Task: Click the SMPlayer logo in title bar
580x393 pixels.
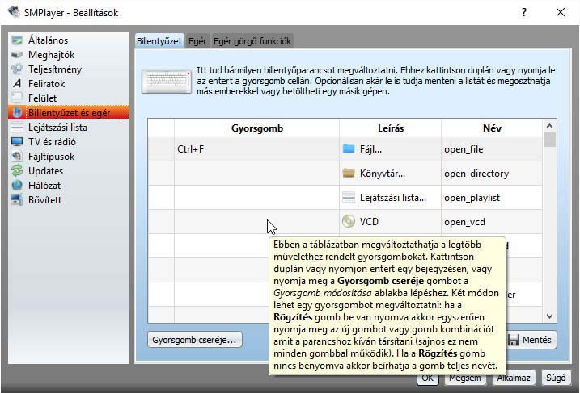Action: pos(14,12)
